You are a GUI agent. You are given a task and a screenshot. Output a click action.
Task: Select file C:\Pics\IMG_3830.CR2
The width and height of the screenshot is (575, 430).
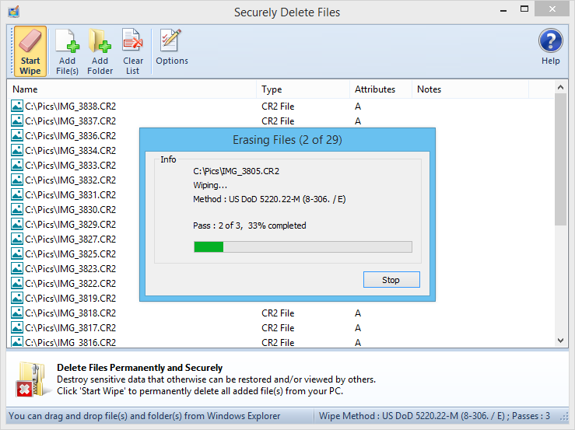pyautogui.click(x=70, y=210)
